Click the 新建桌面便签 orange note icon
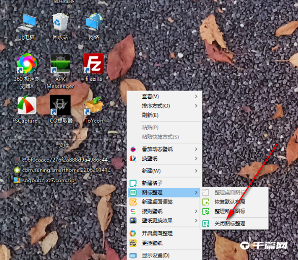Viewport: 298px width, 260px height. pyautogui.click(x=133, y=202)
